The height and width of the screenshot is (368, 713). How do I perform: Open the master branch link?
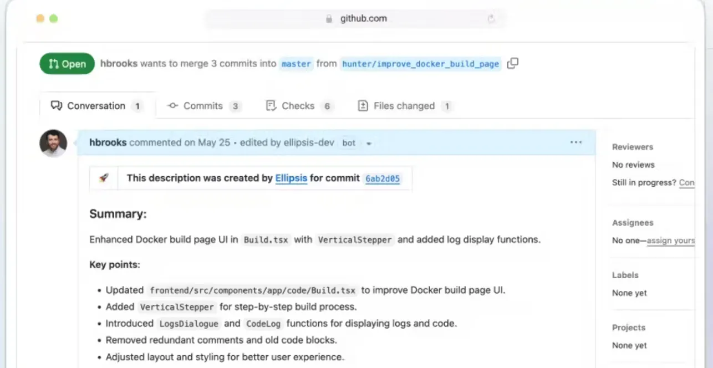[x=296, y=64]
